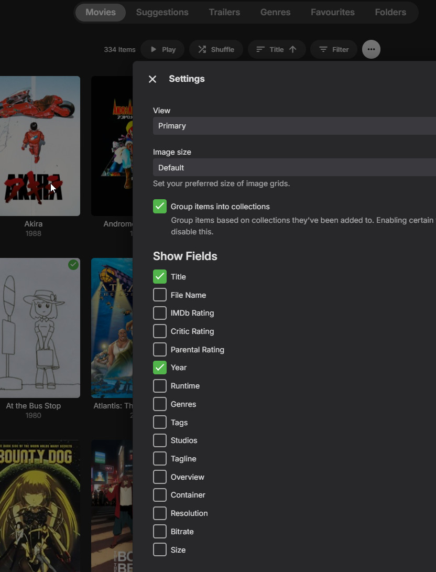Check the Genres field checkbox
The width and height of the screenshot is (436, 572).
(160, 404)
